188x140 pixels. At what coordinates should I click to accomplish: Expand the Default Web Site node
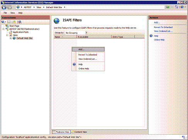point(11,38)
